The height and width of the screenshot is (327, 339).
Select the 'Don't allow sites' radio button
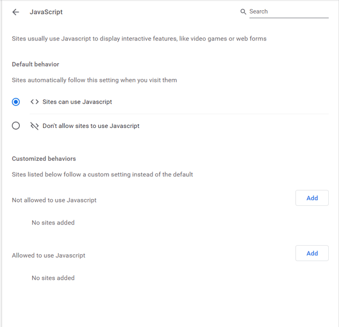click(16, 126)
